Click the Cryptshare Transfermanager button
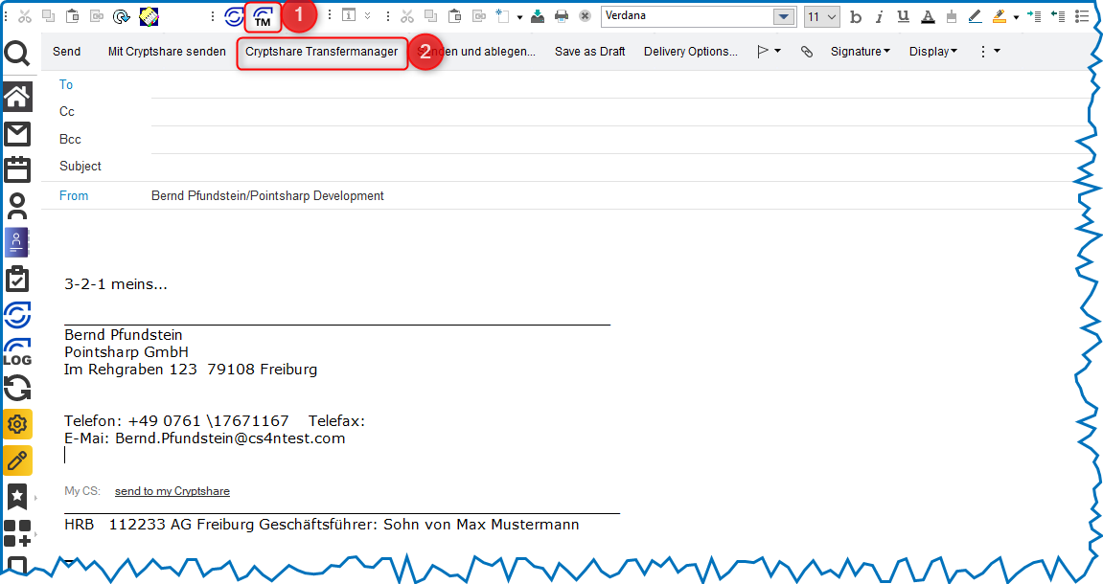Image resolution: width=1103 pixels, height=584 pixels. pos(321,52)
